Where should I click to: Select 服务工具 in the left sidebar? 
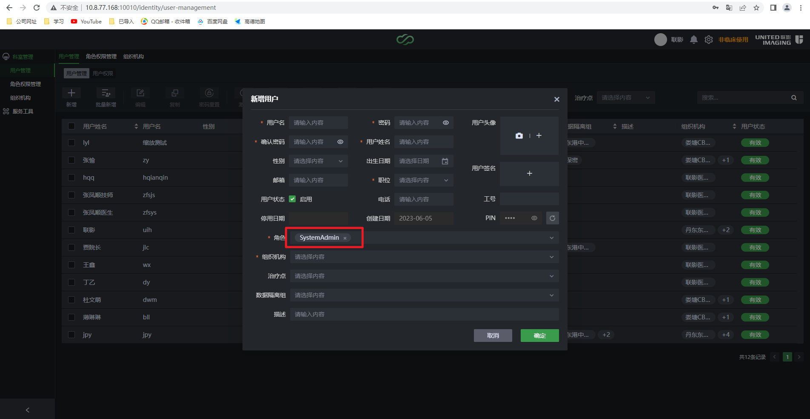[23, 112]
